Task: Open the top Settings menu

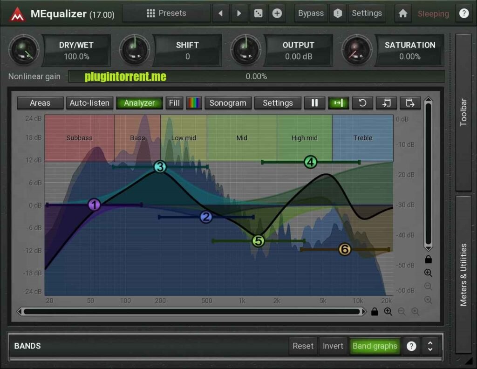Action: point(367,14)
